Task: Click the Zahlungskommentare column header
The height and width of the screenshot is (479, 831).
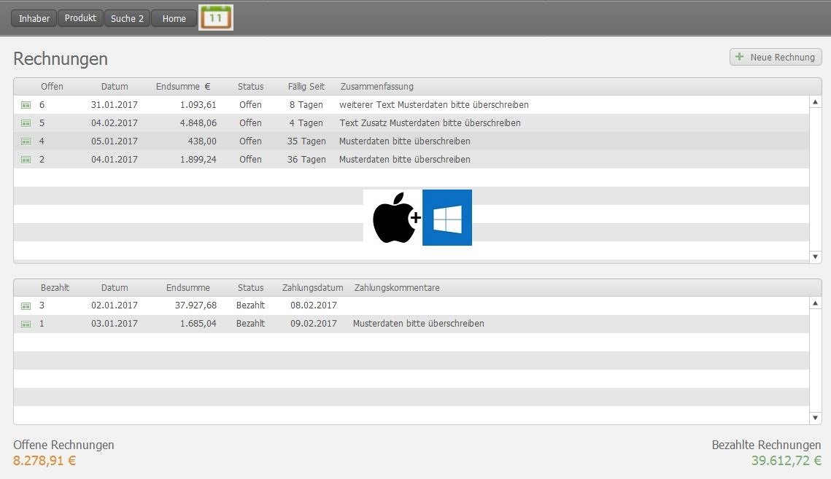Action: [x=397, y=288]
